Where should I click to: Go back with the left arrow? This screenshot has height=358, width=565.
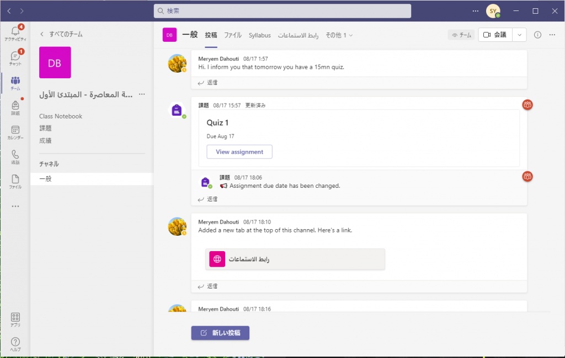(9, 11)
